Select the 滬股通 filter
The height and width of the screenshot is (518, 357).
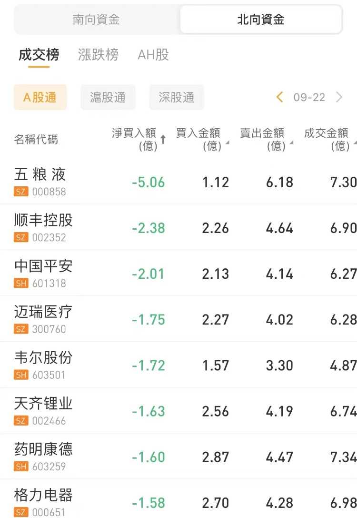[x=108, y=97]
